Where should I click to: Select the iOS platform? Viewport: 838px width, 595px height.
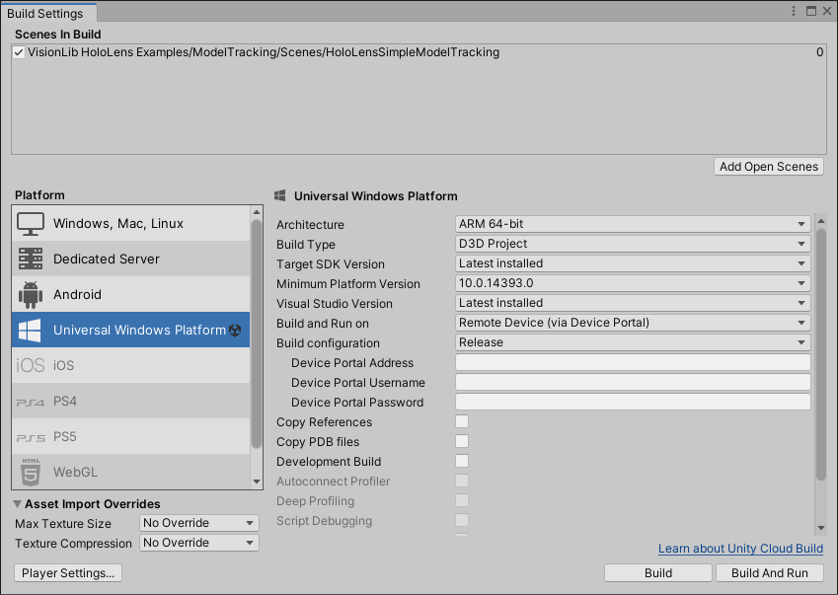point(130,365)
